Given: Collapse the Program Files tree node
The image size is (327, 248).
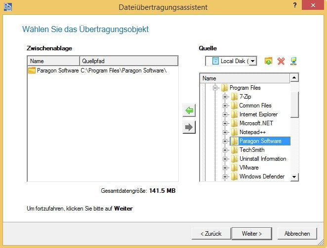Looking at the screenshot, I should pos(215,88).
